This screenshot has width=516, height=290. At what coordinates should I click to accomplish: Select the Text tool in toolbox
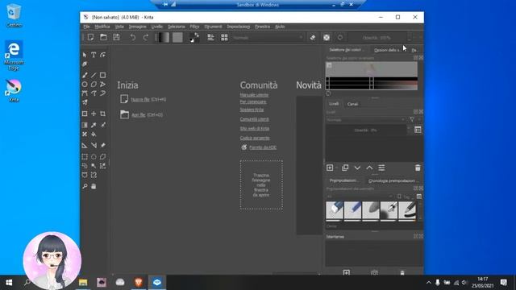pyautogui.click(x=94, y=55)
